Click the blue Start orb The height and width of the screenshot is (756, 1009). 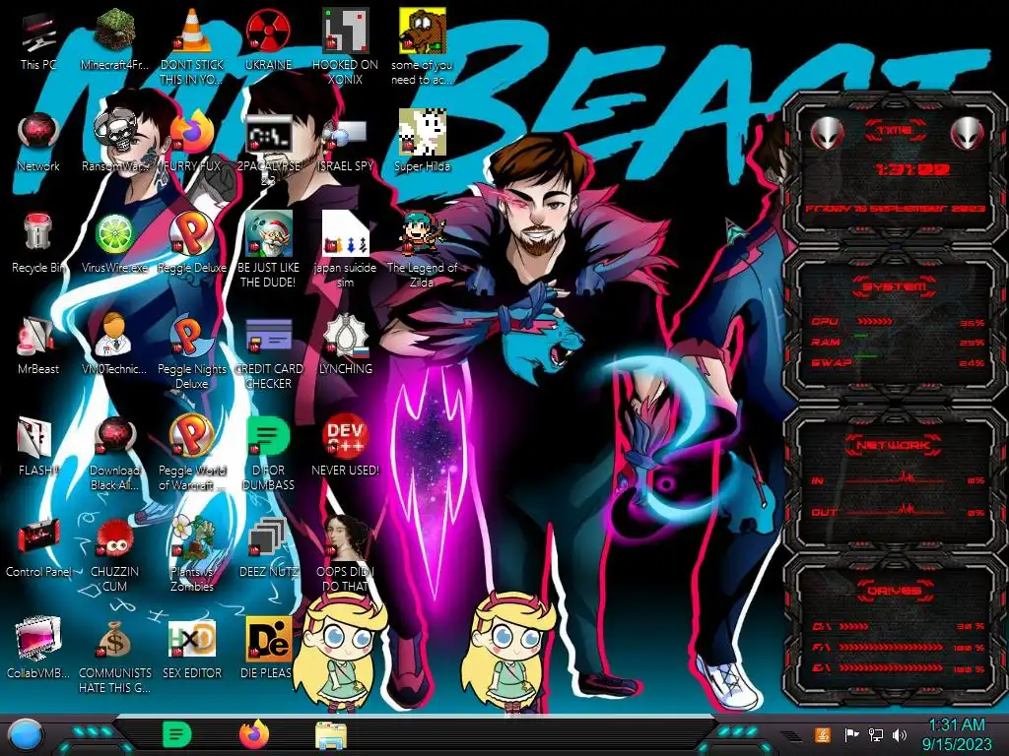(27, 734)
